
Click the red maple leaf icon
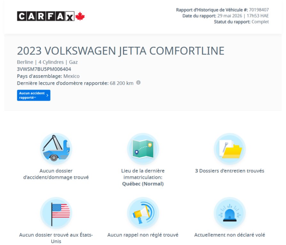click(x=80, y=16)
